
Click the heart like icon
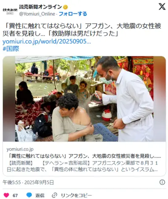tap(6, 195)
